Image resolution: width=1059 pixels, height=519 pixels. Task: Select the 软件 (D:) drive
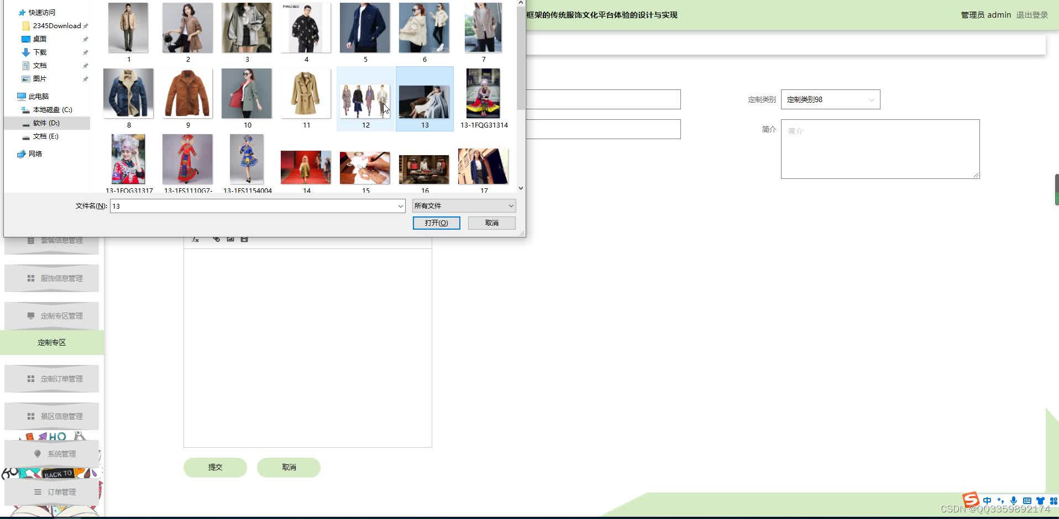pos(46,123)
